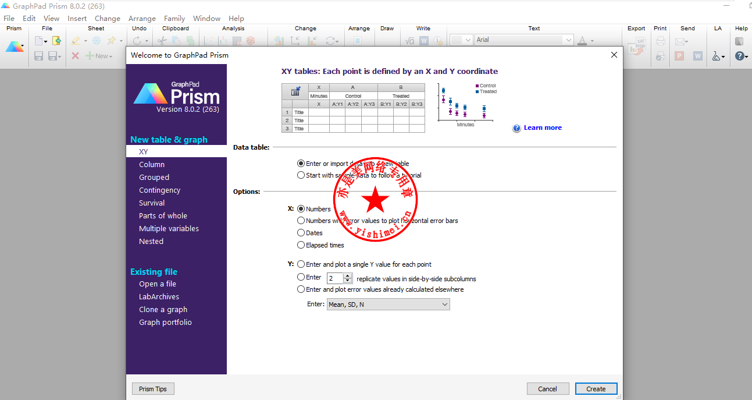The height and width of the screenshot is (400, 752).
Task: Click the change graph type icon
Action: pos(279,41)
